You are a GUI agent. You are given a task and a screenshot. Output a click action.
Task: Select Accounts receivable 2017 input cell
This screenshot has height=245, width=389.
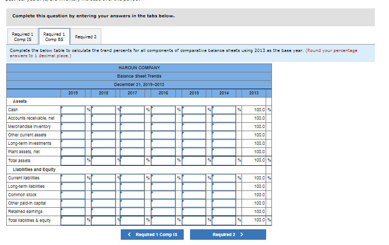tap(132, 118)
